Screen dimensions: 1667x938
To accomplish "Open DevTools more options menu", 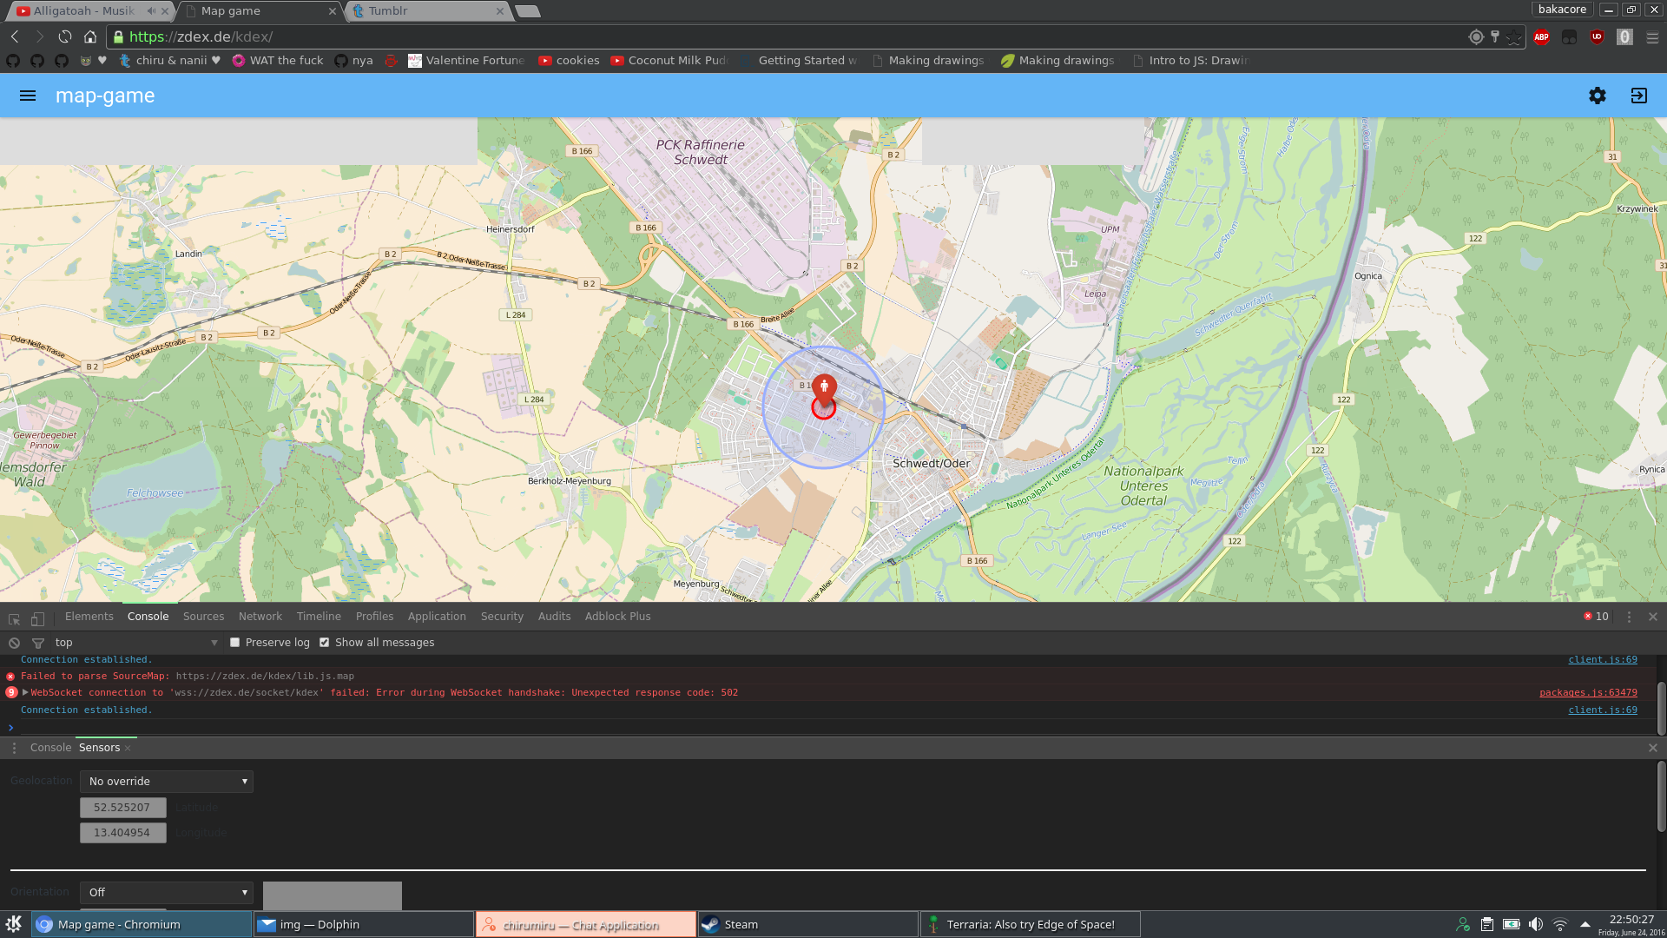I will point(1629,617).
